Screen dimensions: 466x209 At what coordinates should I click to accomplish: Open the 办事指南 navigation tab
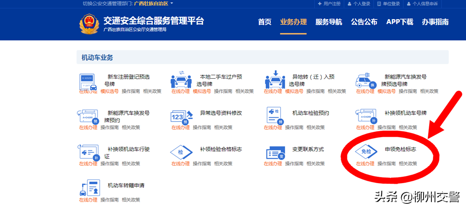click(x=435, y=22)
